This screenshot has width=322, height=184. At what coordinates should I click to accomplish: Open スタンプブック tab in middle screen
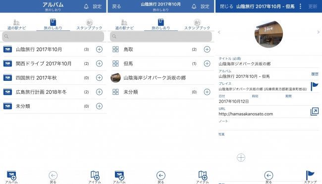197,25
